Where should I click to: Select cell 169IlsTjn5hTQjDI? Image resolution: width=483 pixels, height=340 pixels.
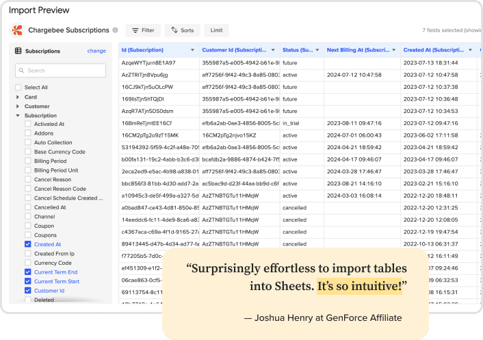(x=159, y=99)
